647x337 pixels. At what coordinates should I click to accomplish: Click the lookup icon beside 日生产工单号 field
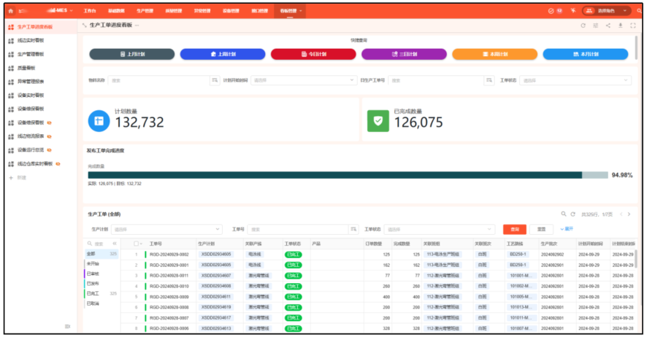[489, 80]
